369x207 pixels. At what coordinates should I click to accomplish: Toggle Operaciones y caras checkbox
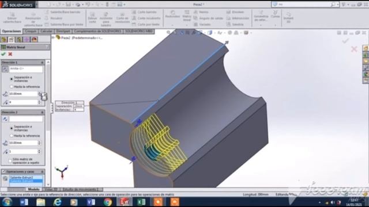[3, 171]
